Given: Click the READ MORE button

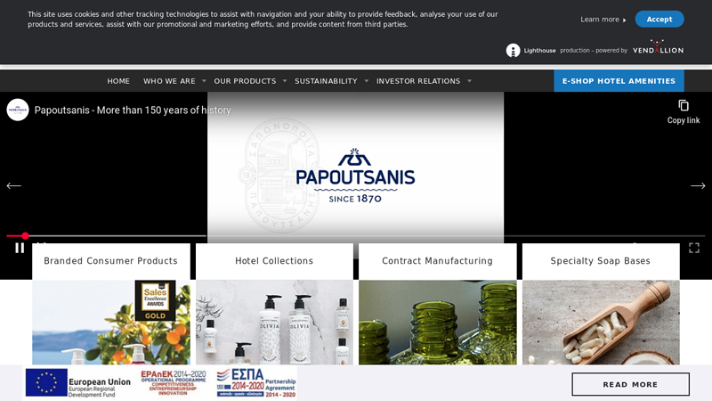Looking at the screenshot, I should (x=630, y=384).
